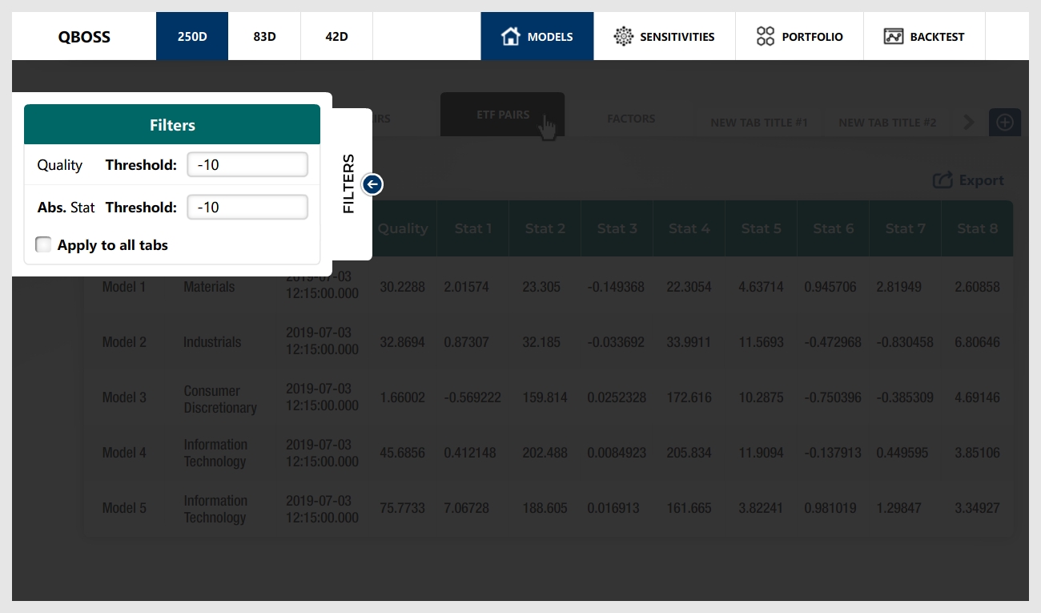The width and height of the screenshot is (1041, 613).
Task: Click the Export button label
Action: click(981, 180)
